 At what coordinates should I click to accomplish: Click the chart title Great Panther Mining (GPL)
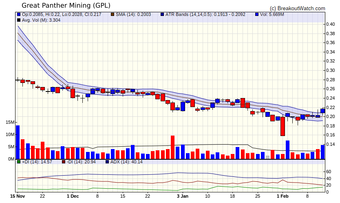pyautogui.click(x=66, y=5)
